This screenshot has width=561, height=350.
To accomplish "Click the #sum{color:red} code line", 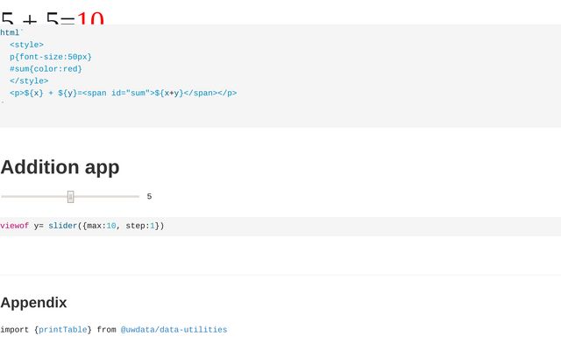I will click(46, 69).
